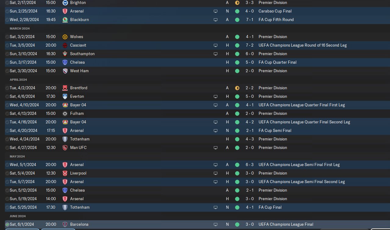Select the Wolves club crest
This screenshot has height=230, width=390.
(65, 37)
